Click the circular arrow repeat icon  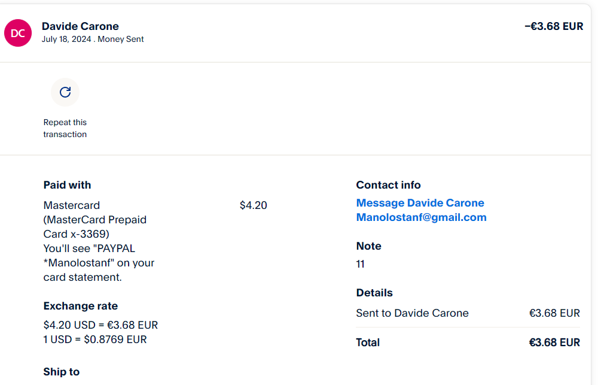point(65,92)
